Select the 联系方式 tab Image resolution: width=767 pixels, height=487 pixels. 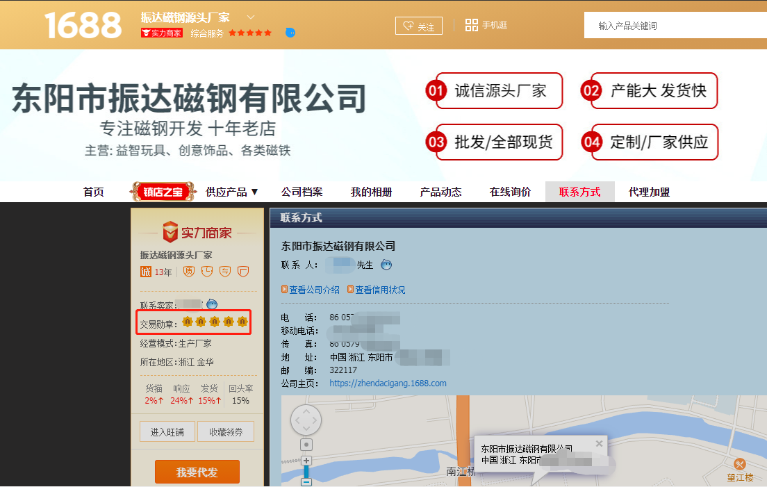coord(579,192)
